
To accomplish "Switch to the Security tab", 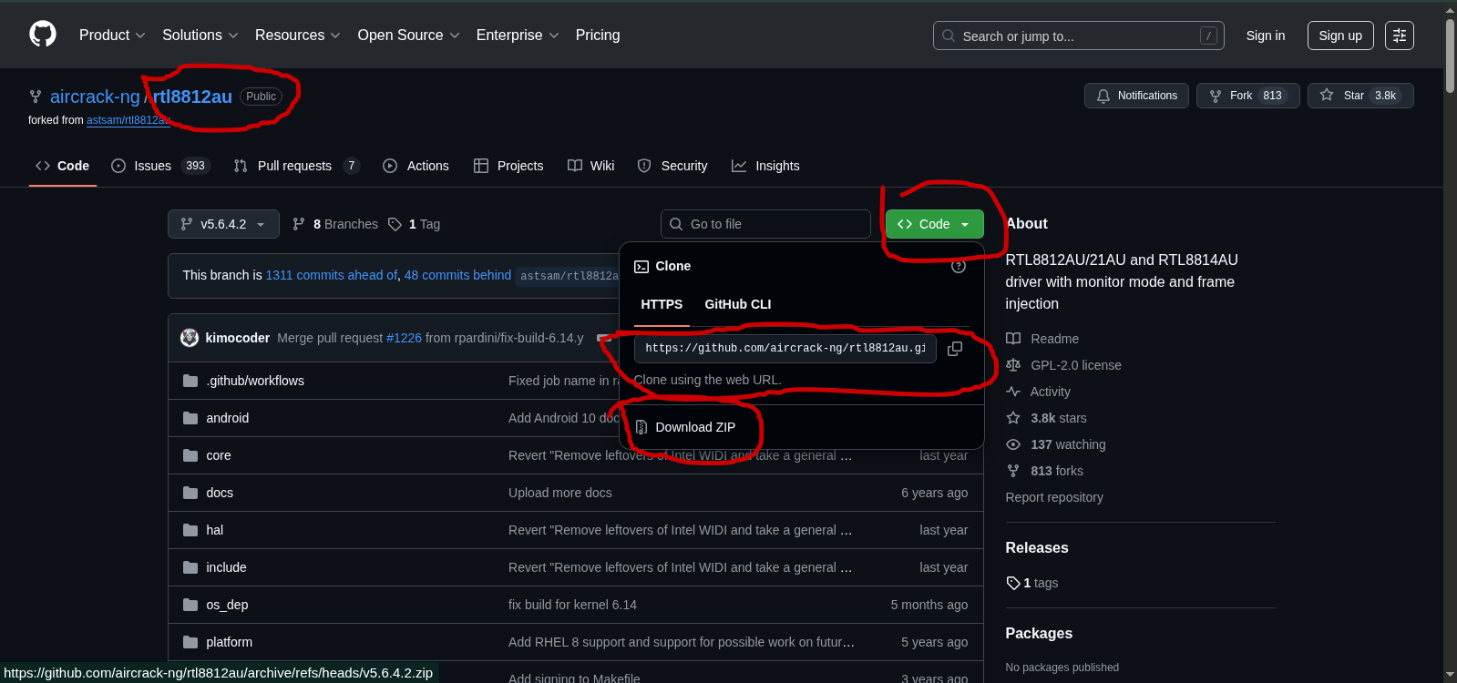I will click(672, 166).
